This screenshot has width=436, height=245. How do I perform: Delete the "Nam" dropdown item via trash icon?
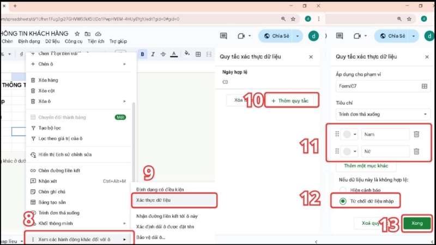416,134
